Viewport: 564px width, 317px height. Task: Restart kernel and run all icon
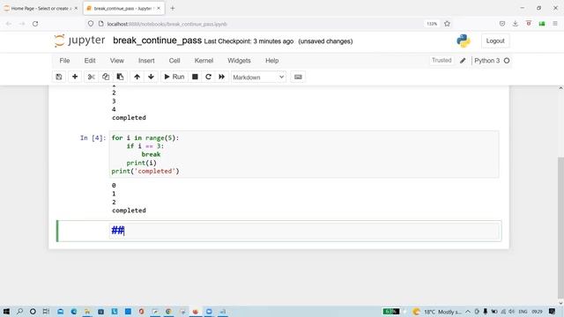221,77
